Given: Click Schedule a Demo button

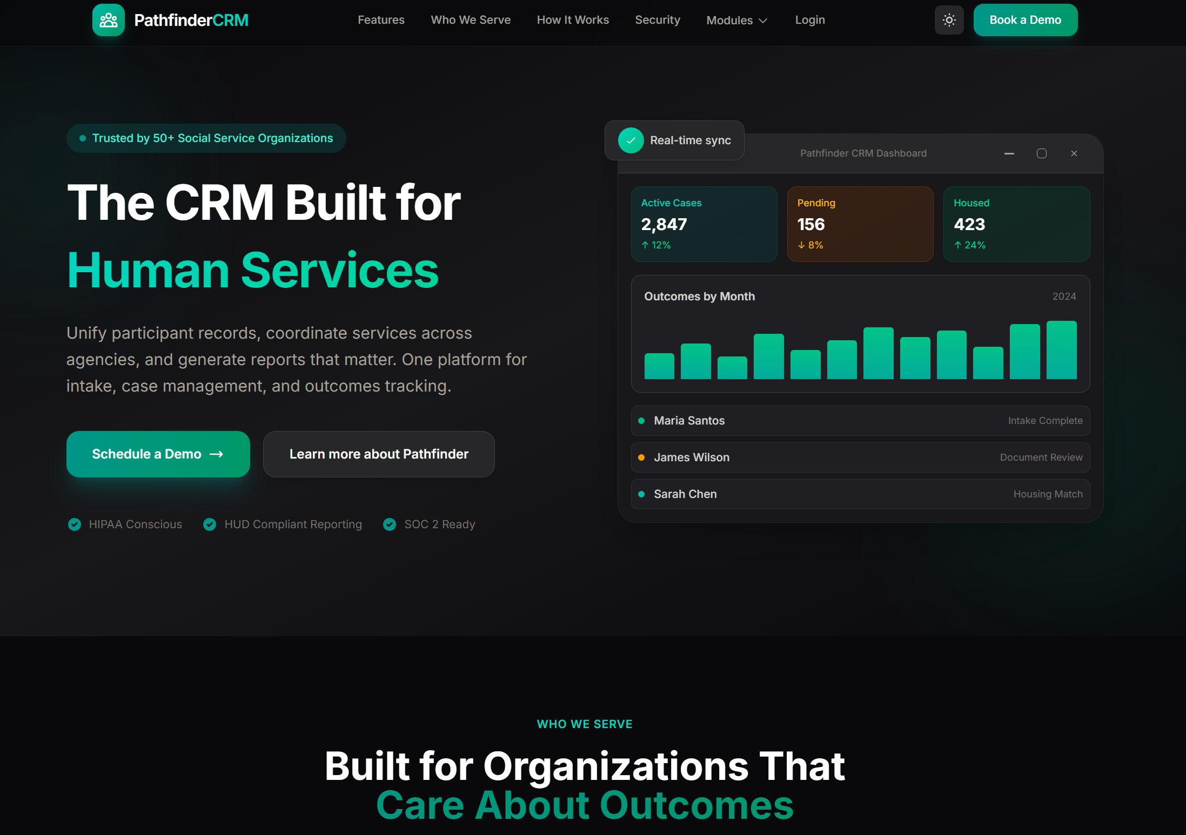Looking at the screenshot, I should [x=158, y=454].
